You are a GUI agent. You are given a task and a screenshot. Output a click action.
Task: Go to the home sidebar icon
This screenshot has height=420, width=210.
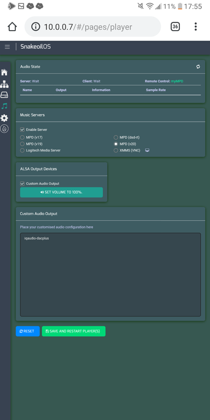[4, 72]
